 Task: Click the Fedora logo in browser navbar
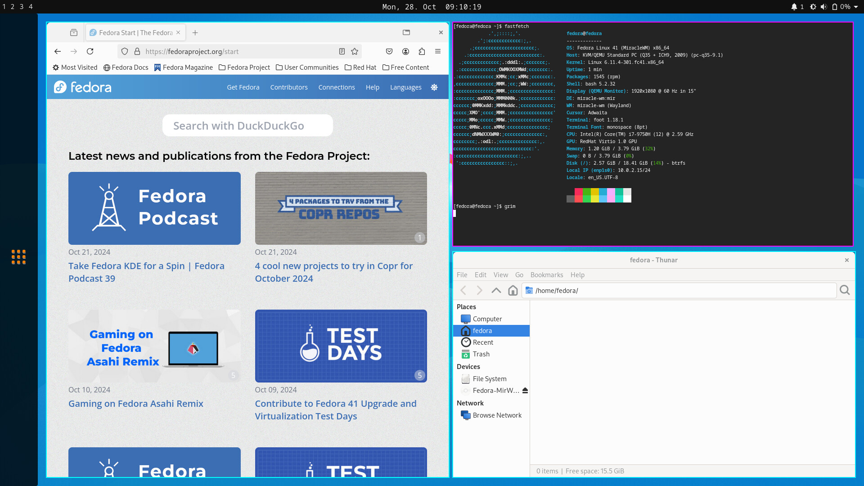coord(82,87)
